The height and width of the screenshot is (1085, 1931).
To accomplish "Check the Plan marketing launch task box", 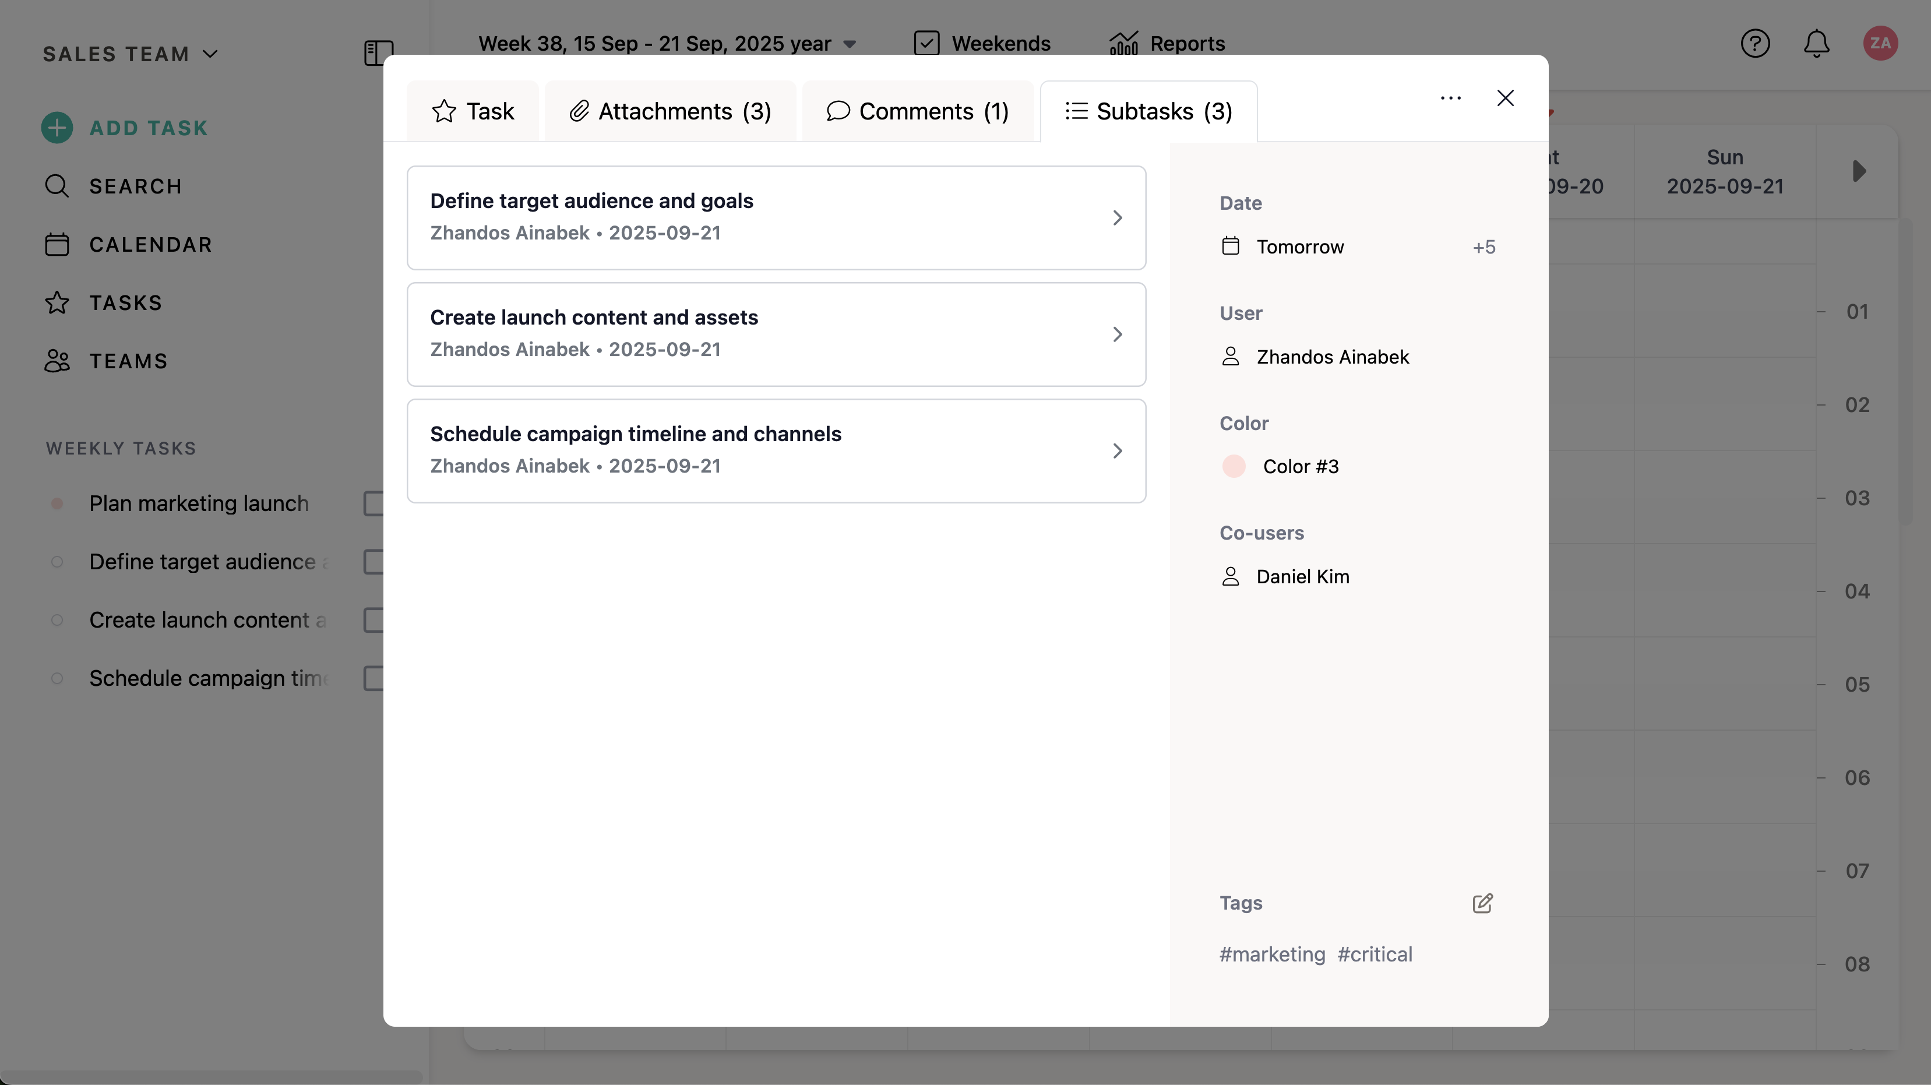I will [374, 504].
